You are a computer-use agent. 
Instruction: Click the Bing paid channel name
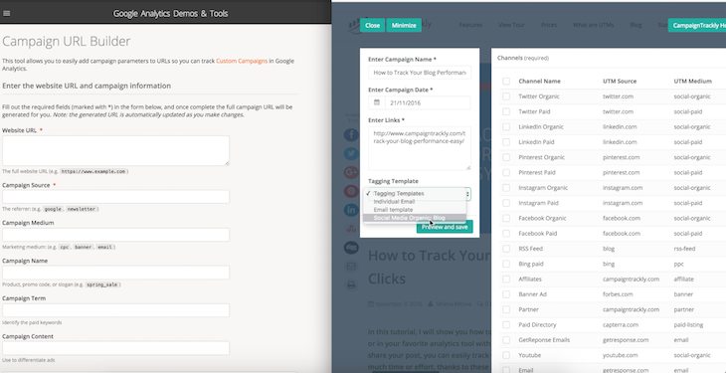[x=531, y=265]
